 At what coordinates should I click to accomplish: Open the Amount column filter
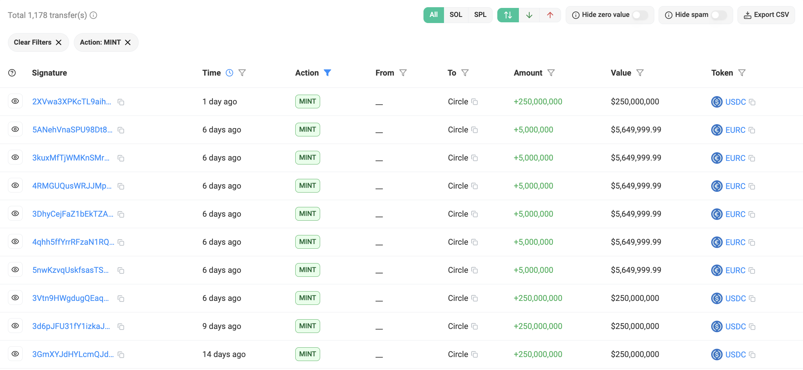coord(552,73)
